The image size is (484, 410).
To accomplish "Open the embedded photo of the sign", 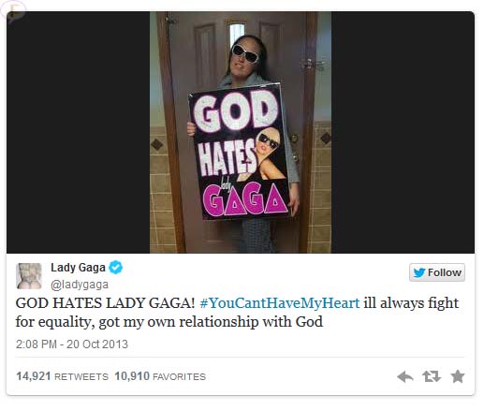I will pyautogui.click(x=241, y=132).
